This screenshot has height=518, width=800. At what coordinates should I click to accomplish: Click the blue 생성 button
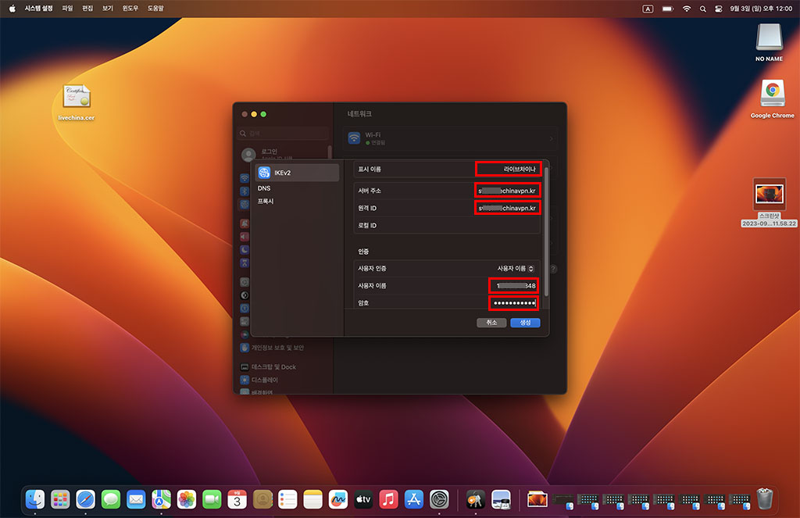[525, 323]
